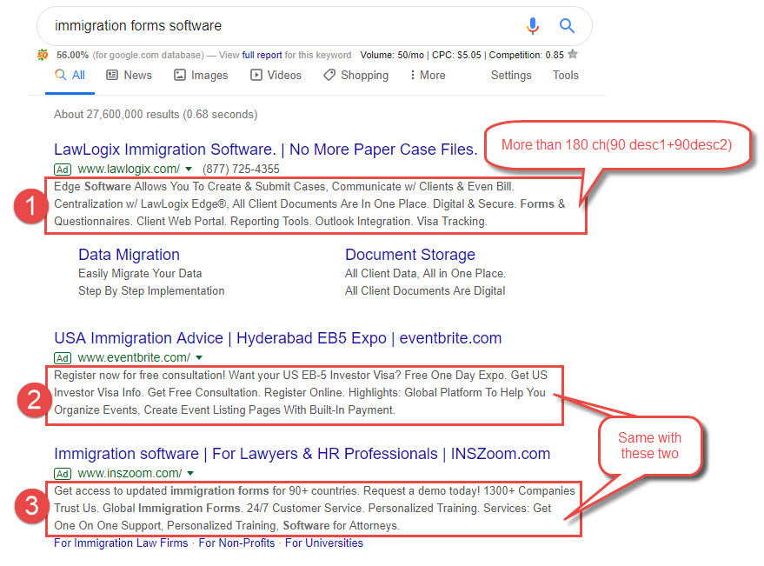764x566 pixels.
Task: Expand dropdown arrow after www.eventbrite.com/
Action: (199, 358)
